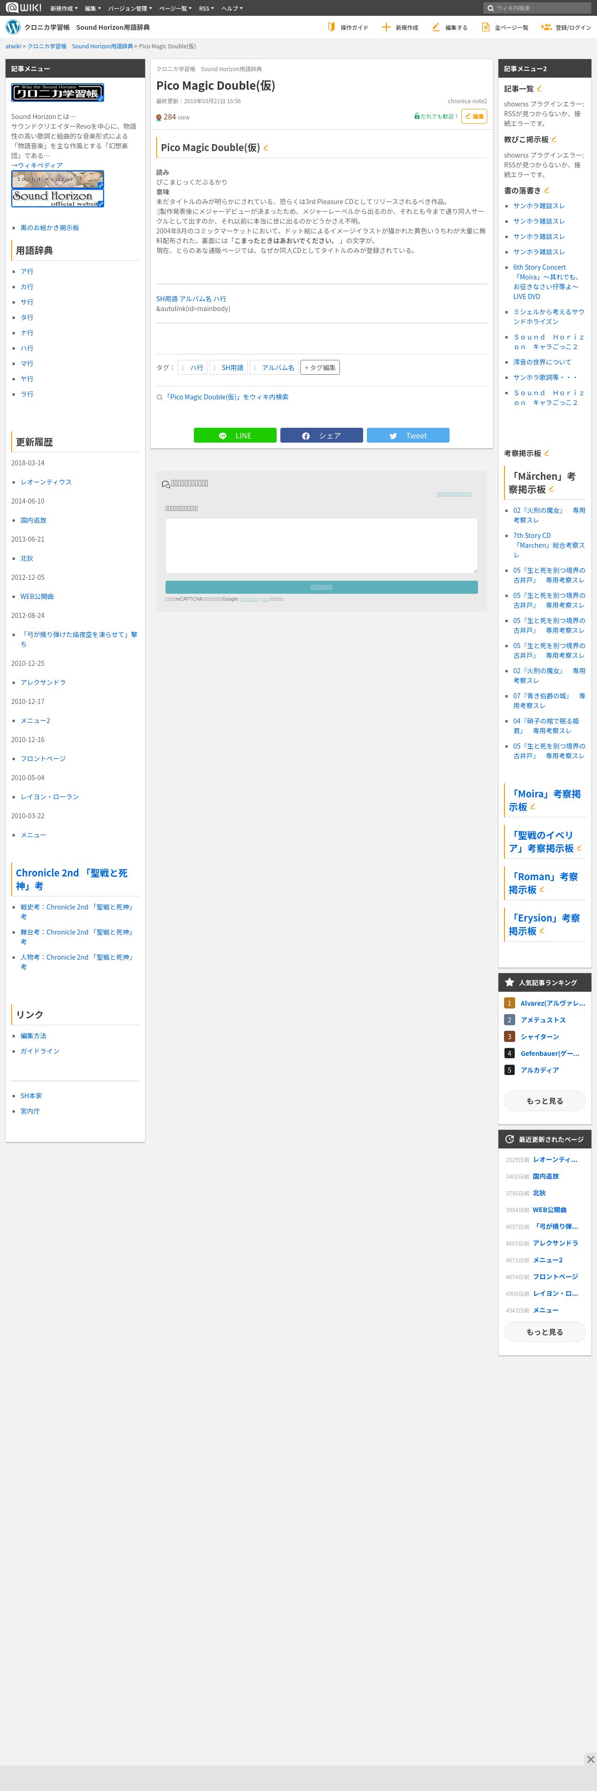Open the →ウィキペディア link
The height and width of the screenshot is (1791, 597).
(x=37, y=166)
